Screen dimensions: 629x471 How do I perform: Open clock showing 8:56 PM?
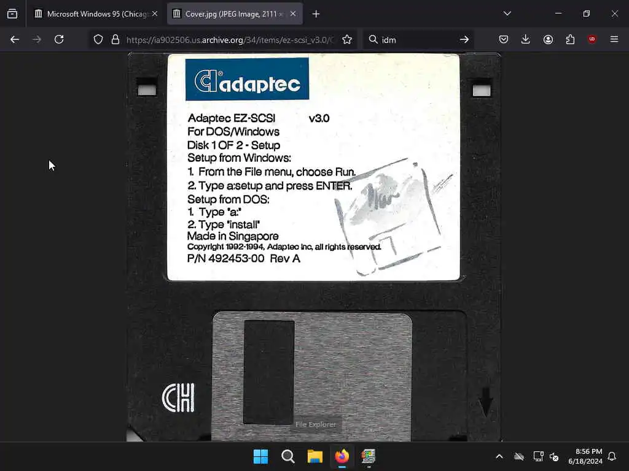click(x=585, y=456)
